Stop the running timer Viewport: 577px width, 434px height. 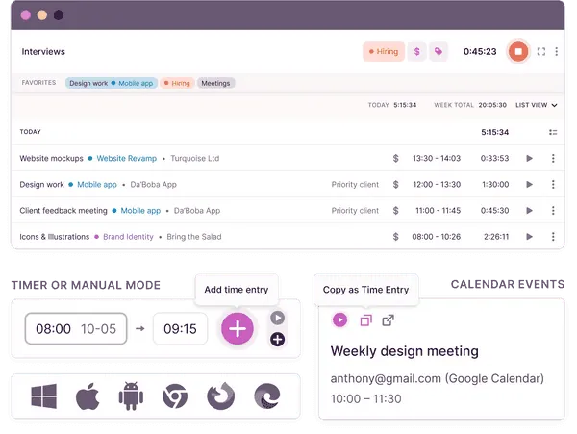518,52
